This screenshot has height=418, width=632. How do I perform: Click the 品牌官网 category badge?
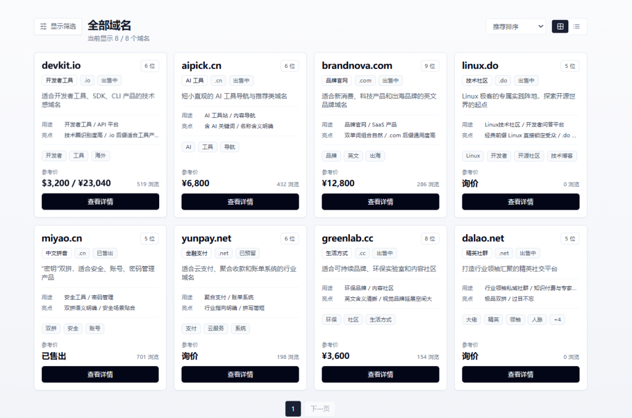pyautogui.click(x=336, y=81)
